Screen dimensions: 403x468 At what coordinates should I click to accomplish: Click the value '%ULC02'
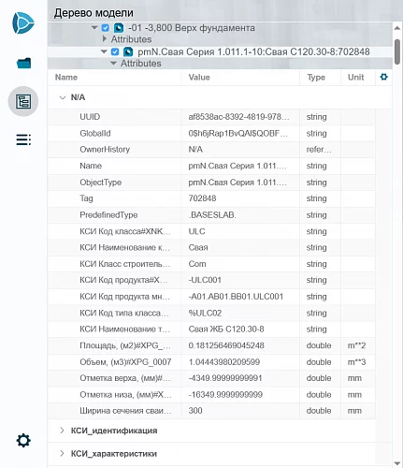(x=205, y=313)
